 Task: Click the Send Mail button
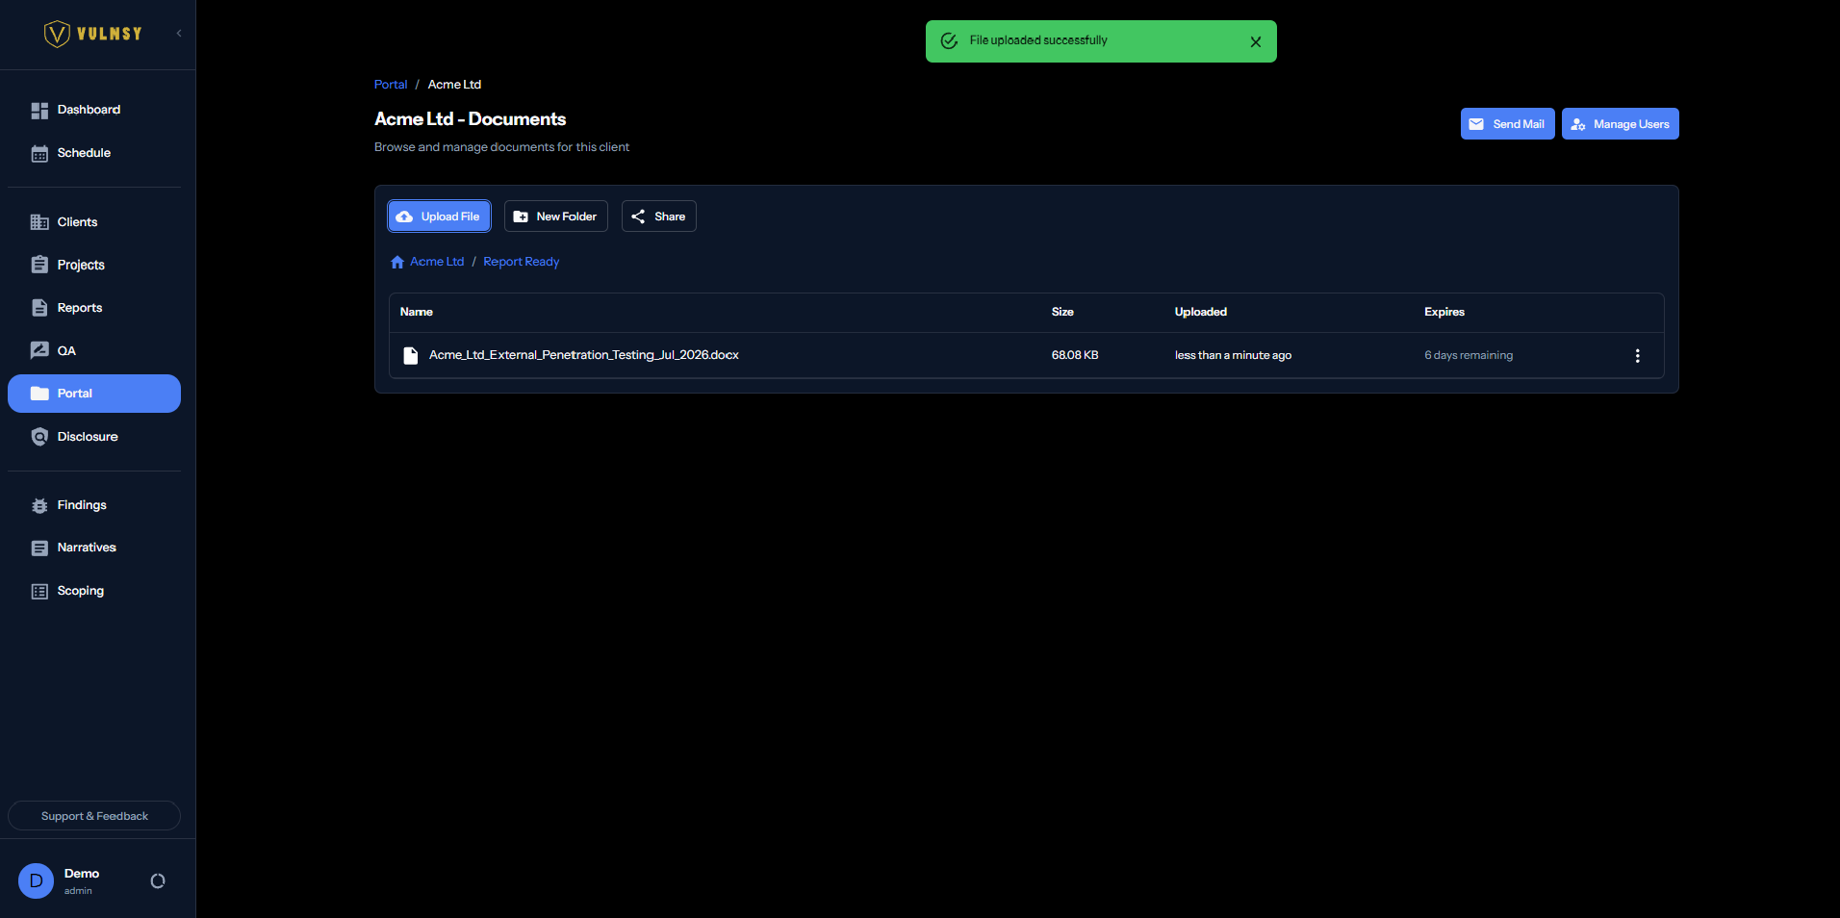1507,124
